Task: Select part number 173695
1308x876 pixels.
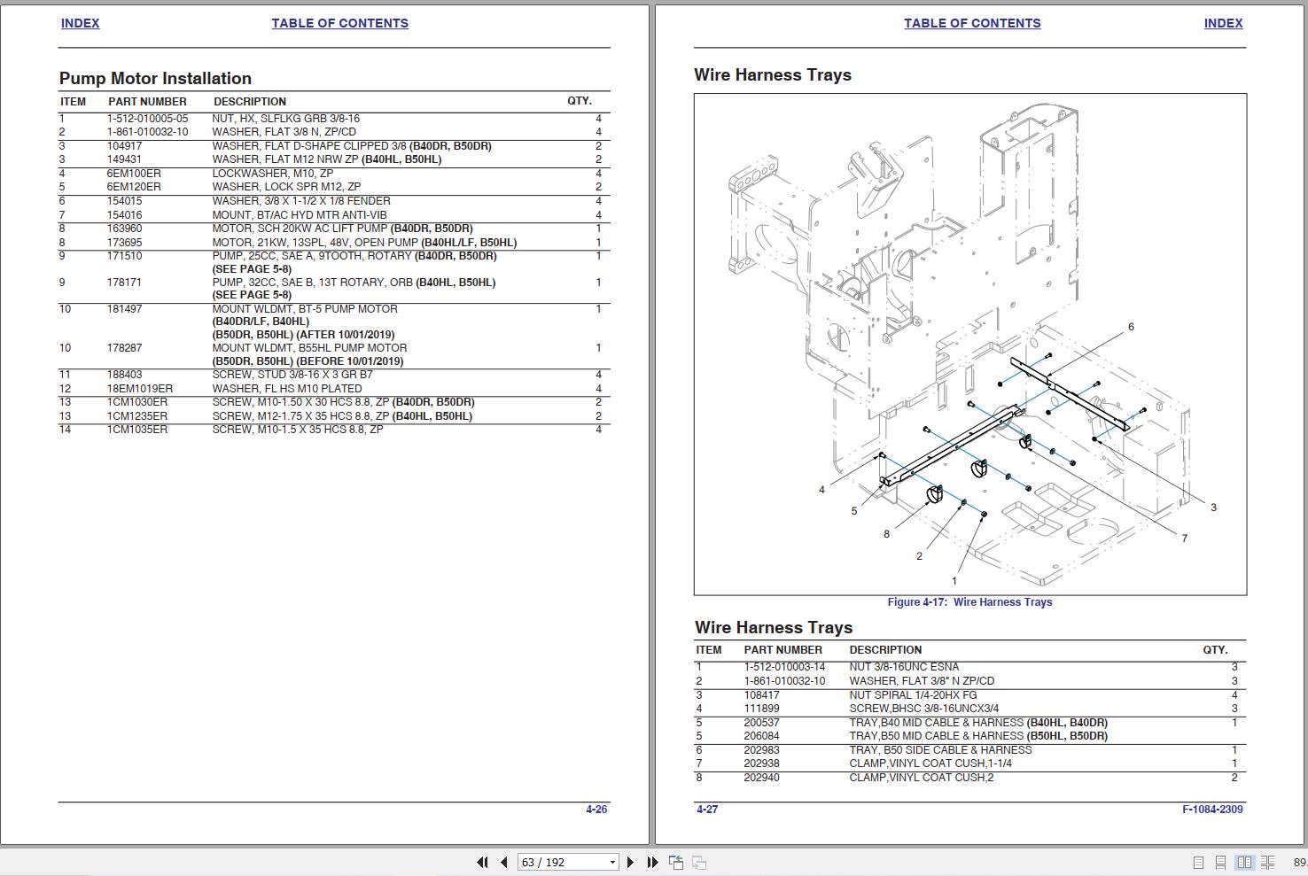Action: [x=124, y=242]
